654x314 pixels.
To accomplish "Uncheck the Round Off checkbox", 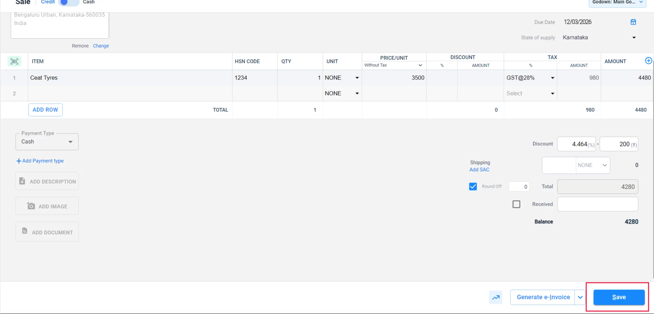I will click(473, 186).
